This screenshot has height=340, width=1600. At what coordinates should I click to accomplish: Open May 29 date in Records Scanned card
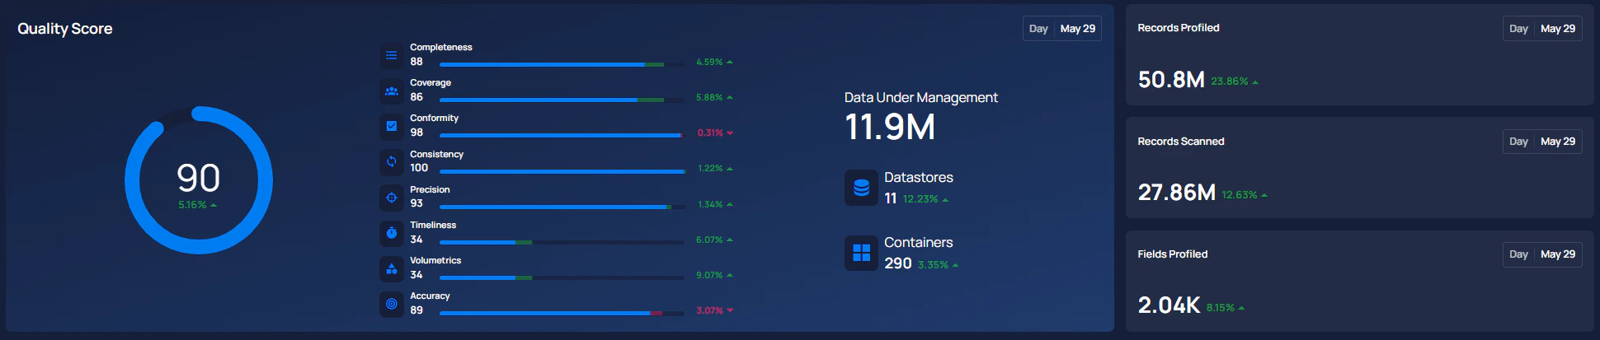[x=1557, y=142]
